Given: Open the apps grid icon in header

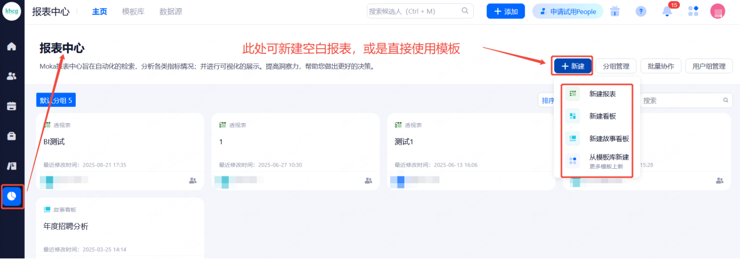Looking at the screenshot, I should click(693, 12).
